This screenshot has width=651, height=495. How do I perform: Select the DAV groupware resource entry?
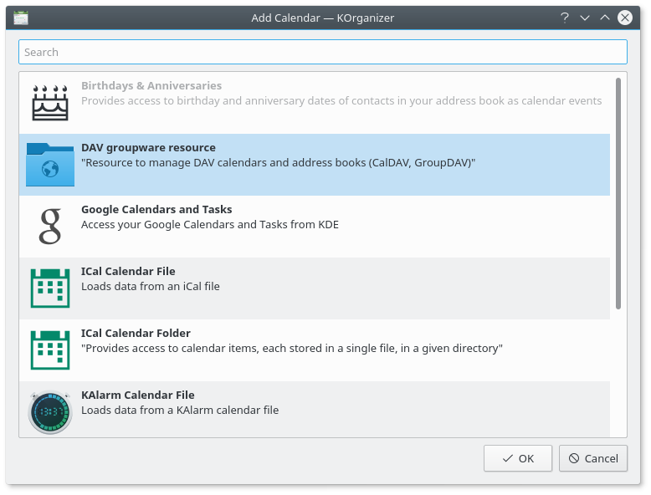148,148
